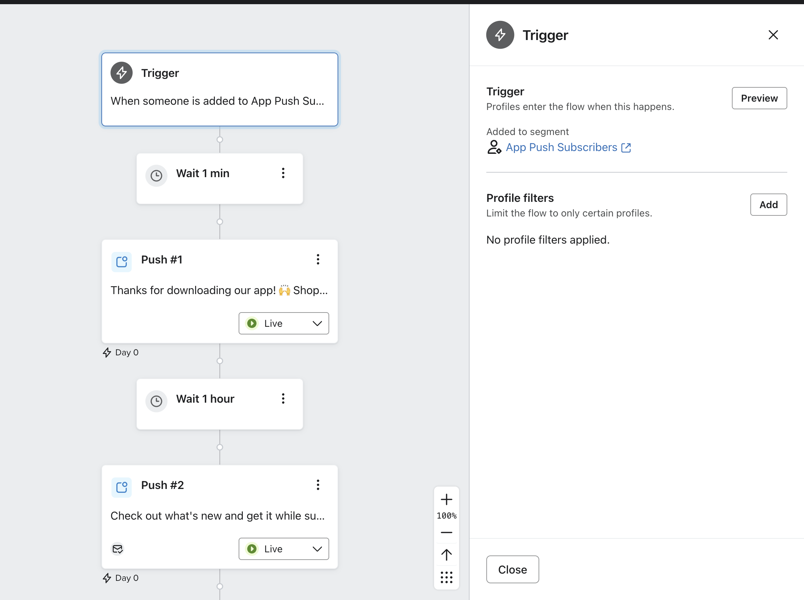Click the smart sending envelope icon on Push #2
Image resolution: width=804 pixels, height=600 pixels.
(x=117, y=549)
